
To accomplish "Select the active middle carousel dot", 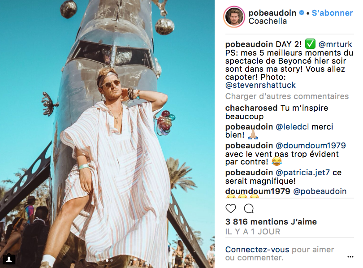I will click(x=107, y=260).
